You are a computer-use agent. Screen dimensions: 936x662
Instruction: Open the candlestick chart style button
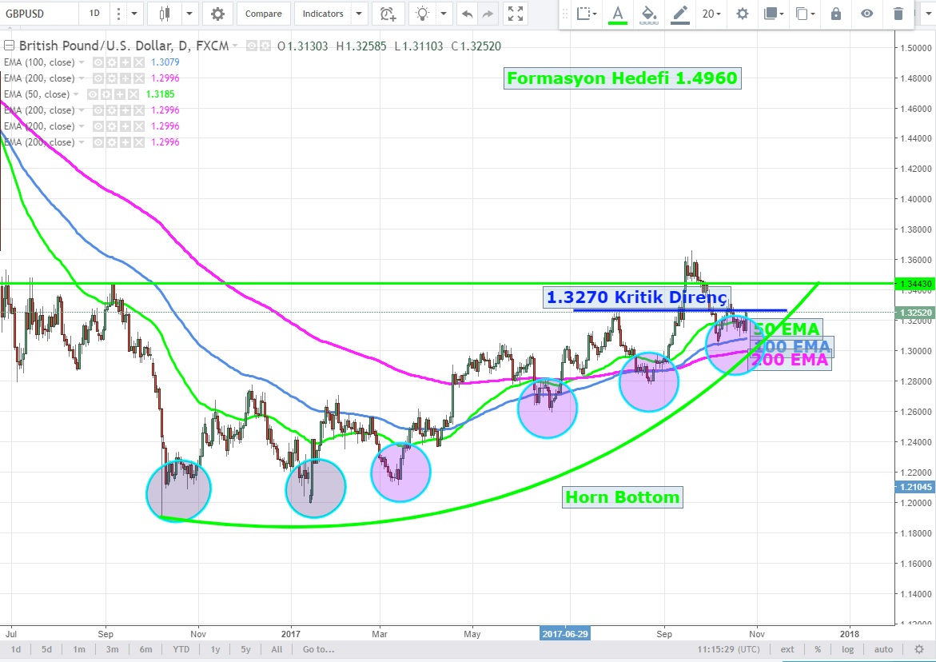(x=165, y=14)
